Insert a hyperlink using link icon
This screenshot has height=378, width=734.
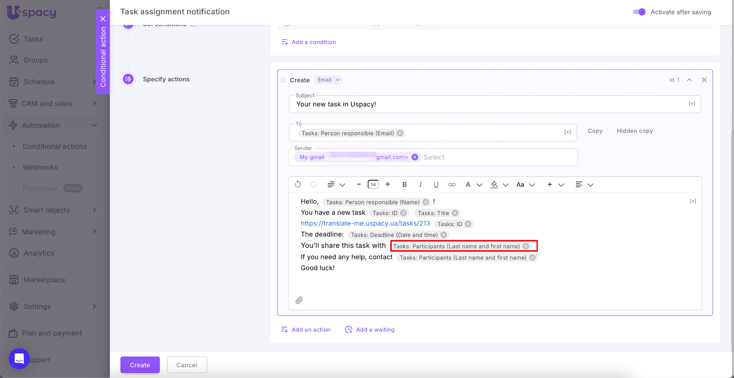pos(452,185)
